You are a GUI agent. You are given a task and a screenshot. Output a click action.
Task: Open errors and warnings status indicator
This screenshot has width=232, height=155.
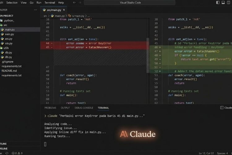(17, 153)
